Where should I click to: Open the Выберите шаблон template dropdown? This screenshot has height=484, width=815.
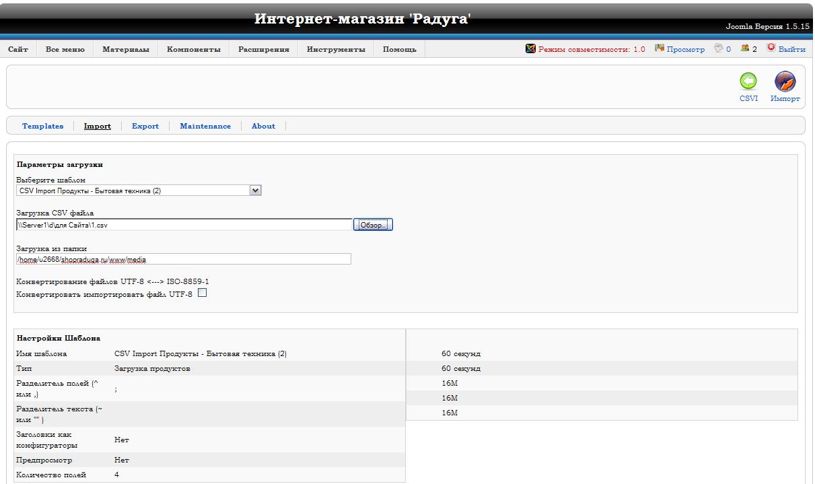pyautogui.click(x=139, y=191)
